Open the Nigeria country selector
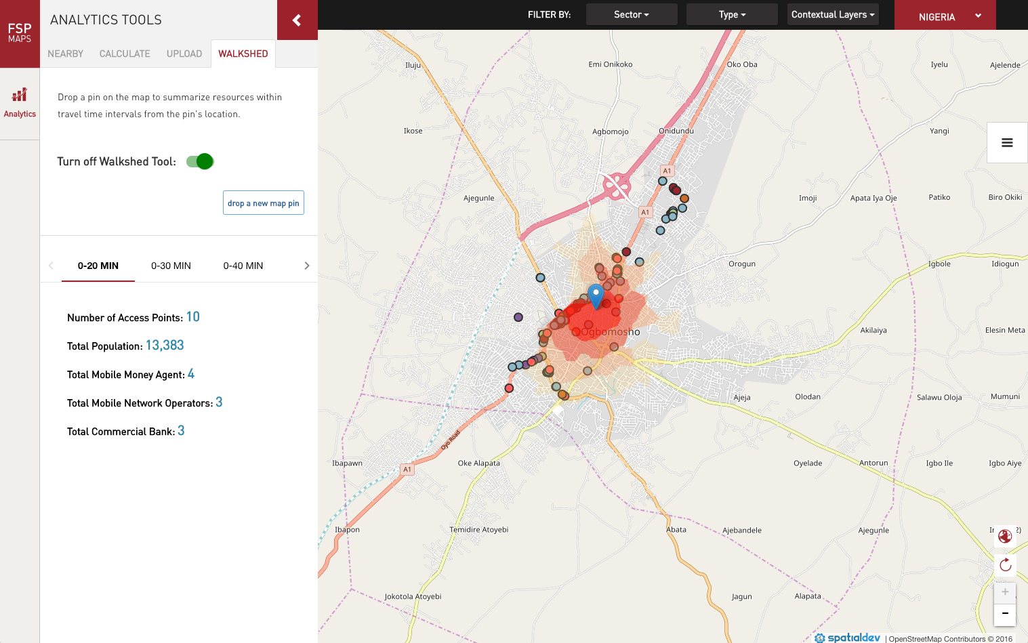This screenshot has width=1028, height=643. (945, 16)
